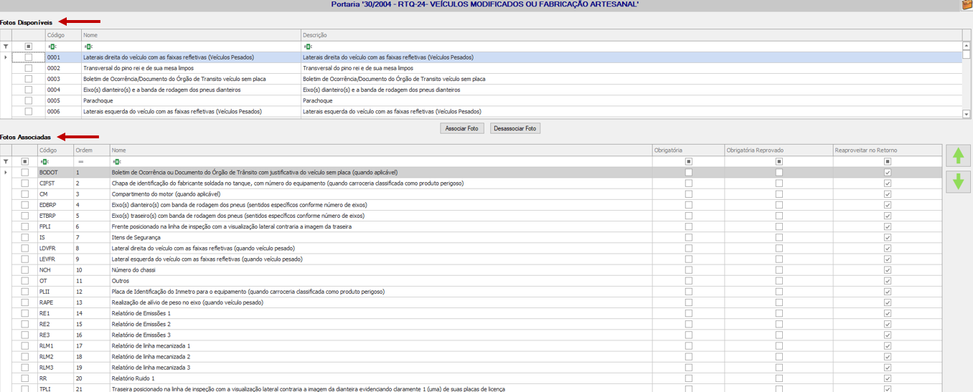The image size is (973, 392).
Task: Click scroll-down arrow of Fotos Disponíveis list
Action: [x=967, y=114]
